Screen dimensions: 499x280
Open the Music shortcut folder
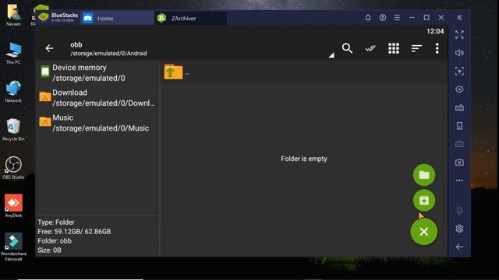[97, 123]
